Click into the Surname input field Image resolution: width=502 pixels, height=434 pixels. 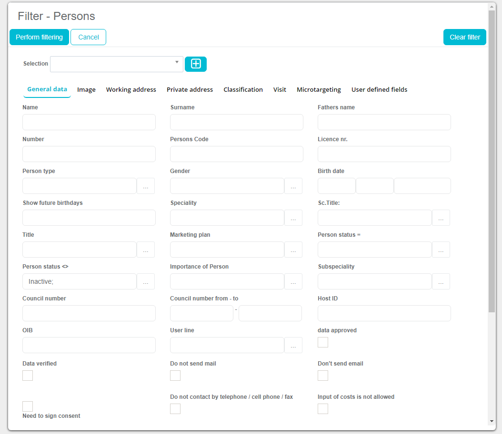237,122
